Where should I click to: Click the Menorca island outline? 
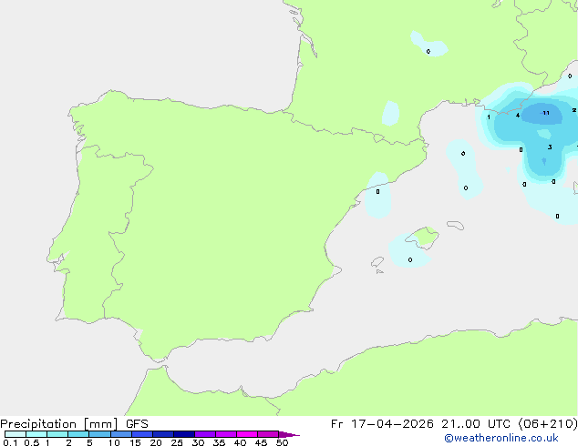tap(456, 225)
